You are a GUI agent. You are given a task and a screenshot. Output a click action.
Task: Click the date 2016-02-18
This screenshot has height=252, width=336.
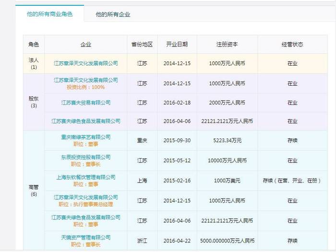point(177,103)
